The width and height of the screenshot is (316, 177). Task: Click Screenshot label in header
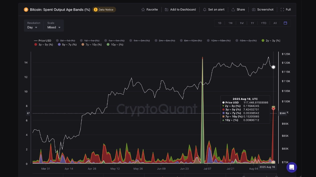point(265,10)
